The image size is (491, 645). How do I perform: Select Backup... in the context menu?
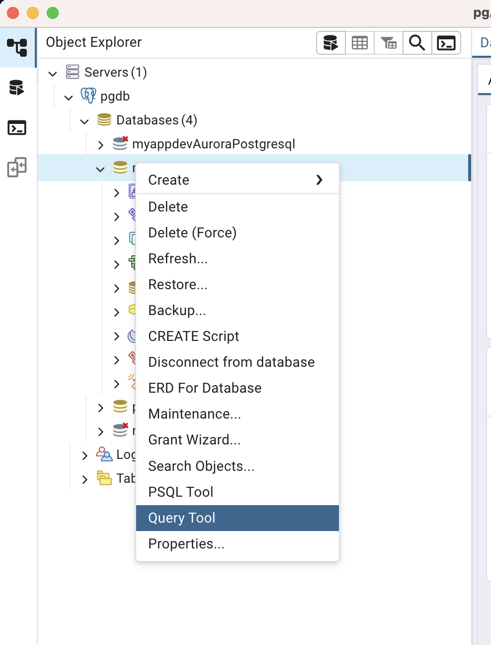pyautogui.click(x=238, y=310)
